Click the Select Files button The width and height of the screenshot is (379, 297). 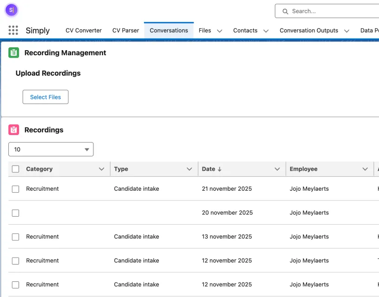(x=46, y=97)
